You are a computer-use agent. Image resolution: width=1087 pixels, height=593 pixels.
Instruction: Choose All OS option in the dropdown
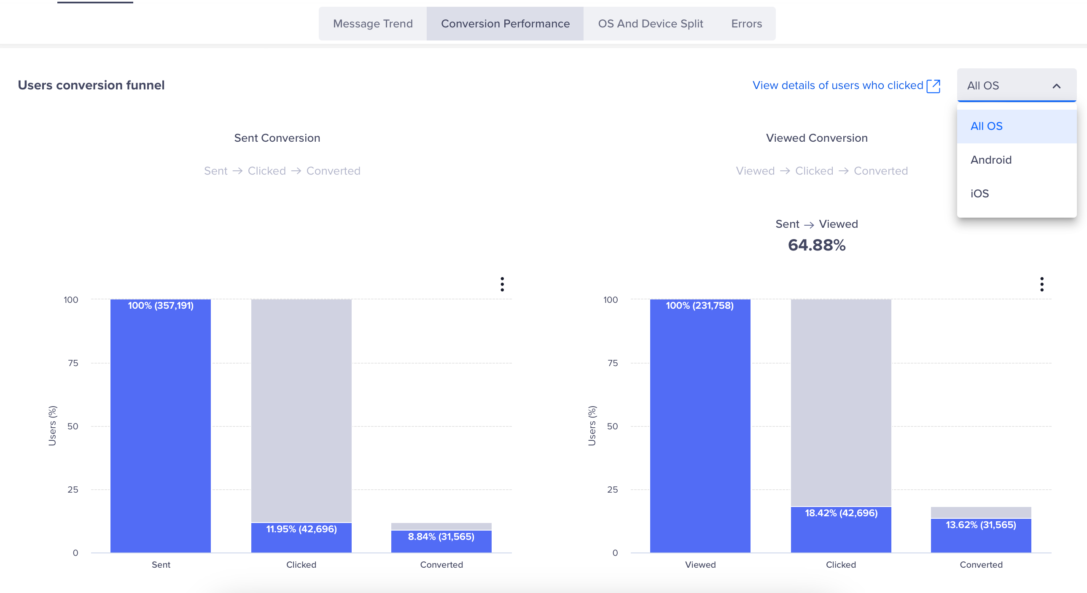tap(986, 126)
